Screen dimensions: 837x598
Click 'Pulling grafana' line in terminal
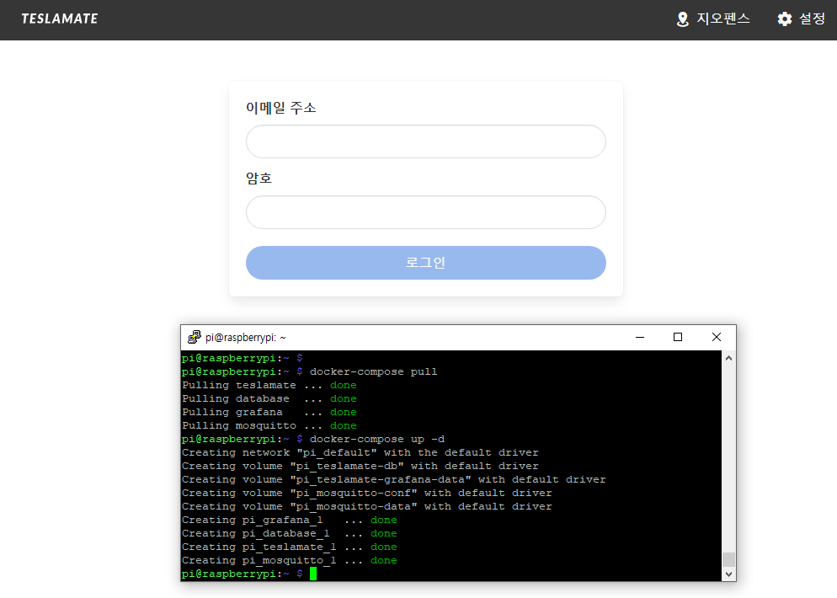click(269, 412)
